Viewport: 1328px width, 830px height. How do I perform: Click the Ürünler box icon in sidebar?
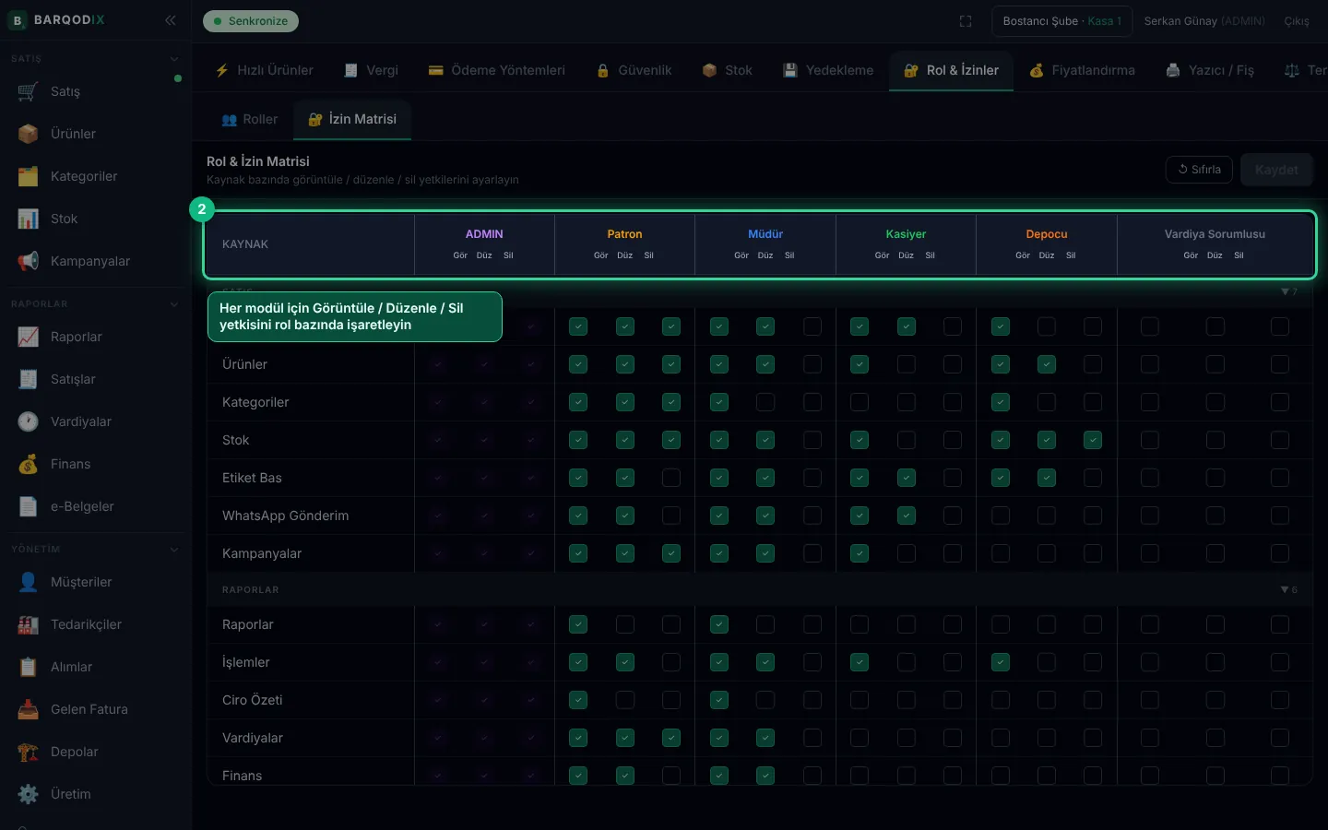click(x=29, y=134)
